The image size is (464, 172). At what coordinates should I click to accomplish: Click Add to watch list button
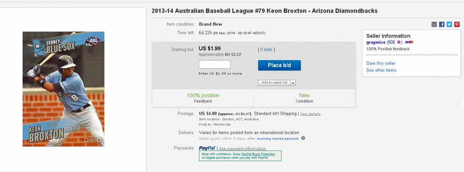274,83
